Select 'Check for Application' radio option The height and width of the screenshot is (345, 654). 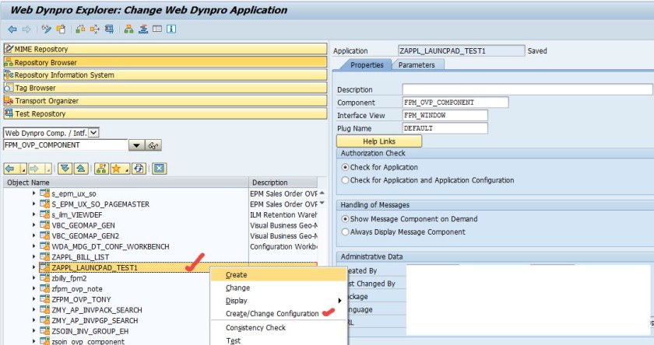(345, 167)
